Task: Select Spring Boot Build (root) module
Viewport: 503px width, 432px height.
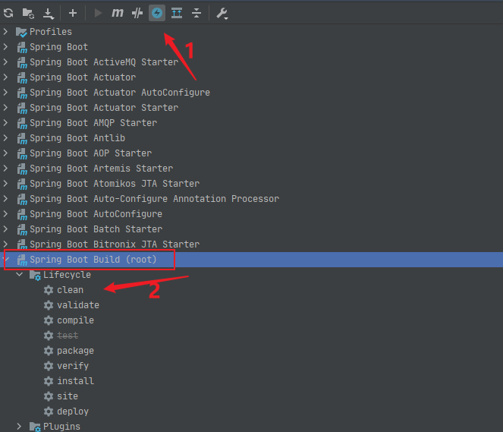Action: (93, 260)
